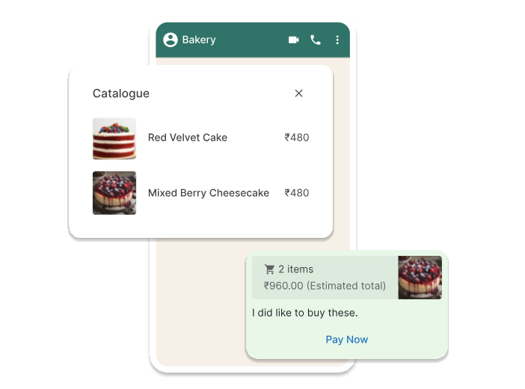Click the Mixed Berry Cheesecake ₹480 price
This screenshot has width=525, height=389.
(297, 193)
